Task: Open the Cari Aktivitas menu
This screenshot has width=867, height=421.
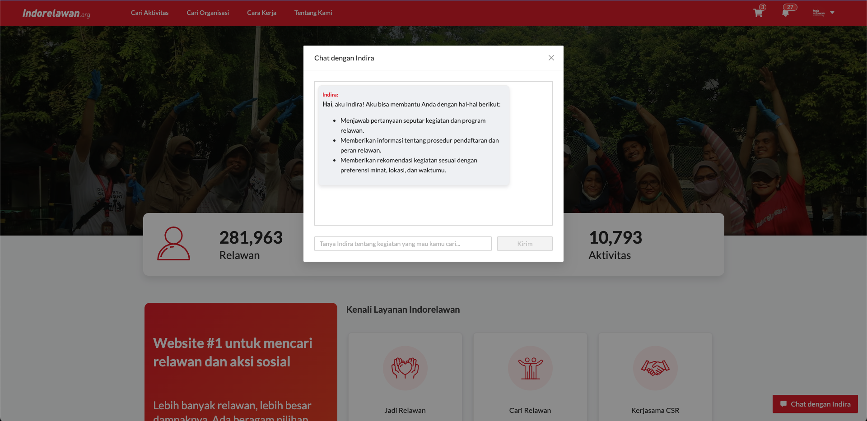Action: [149, 13]
